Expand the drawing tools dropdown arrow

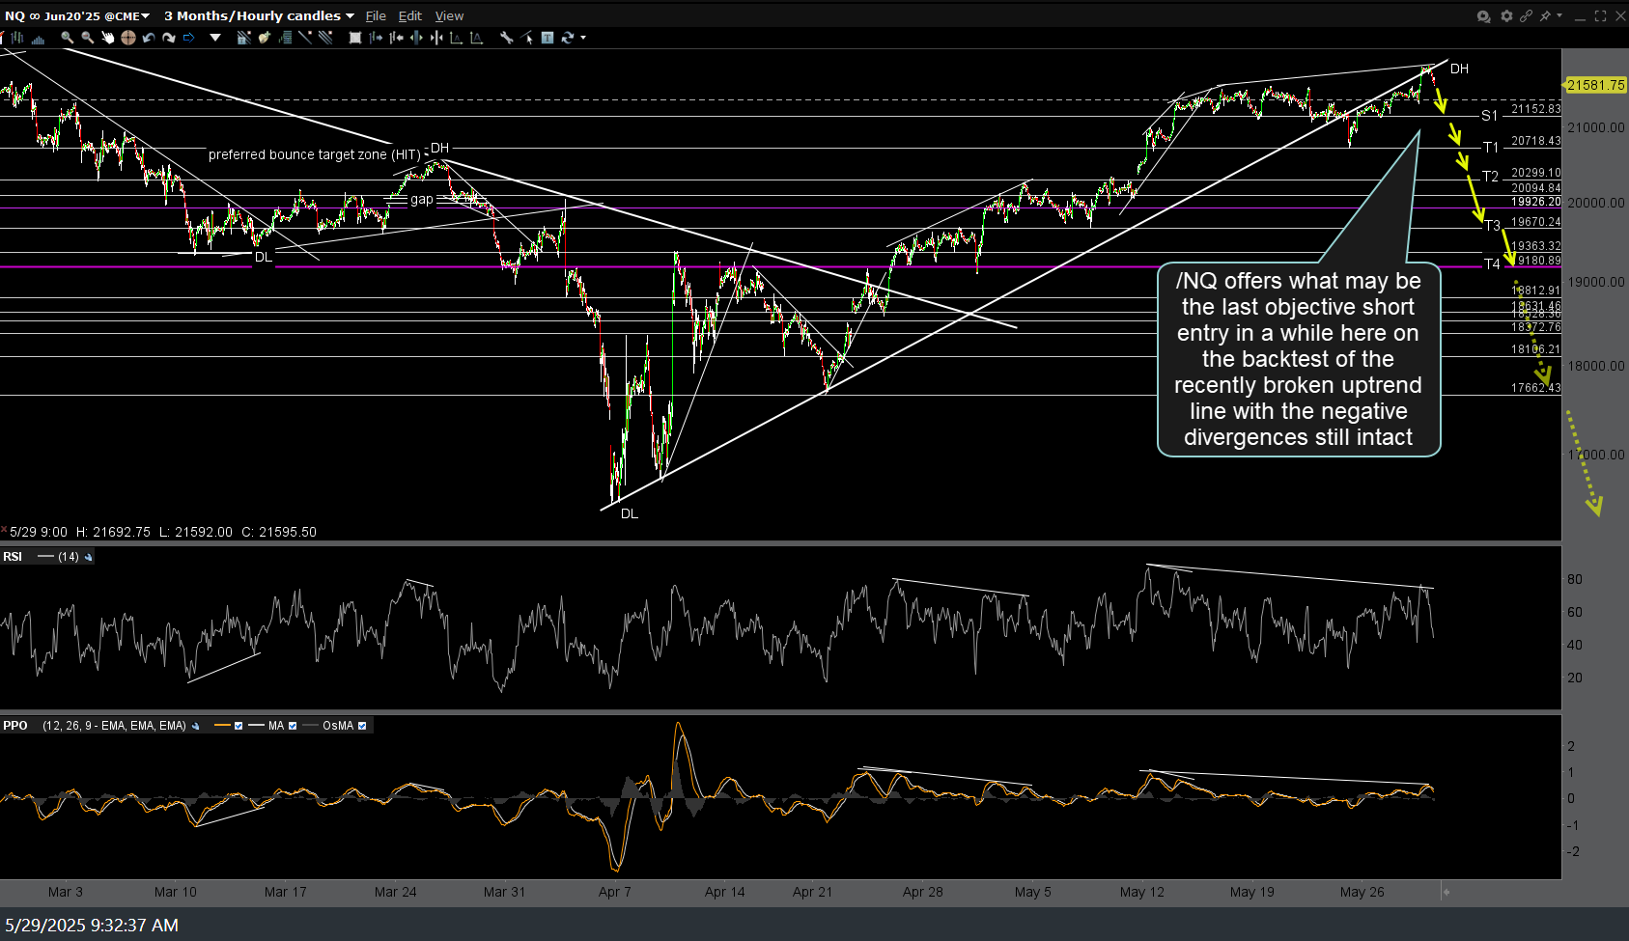[215, 38]
